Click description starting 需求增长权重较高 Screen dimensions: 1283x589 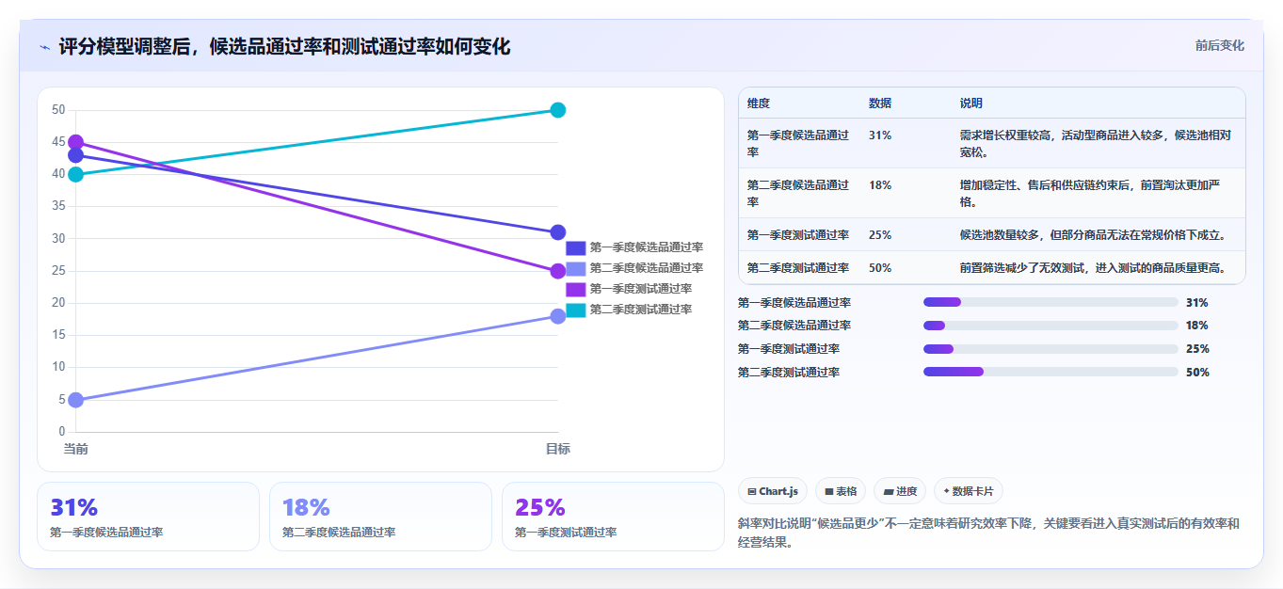1096,143
